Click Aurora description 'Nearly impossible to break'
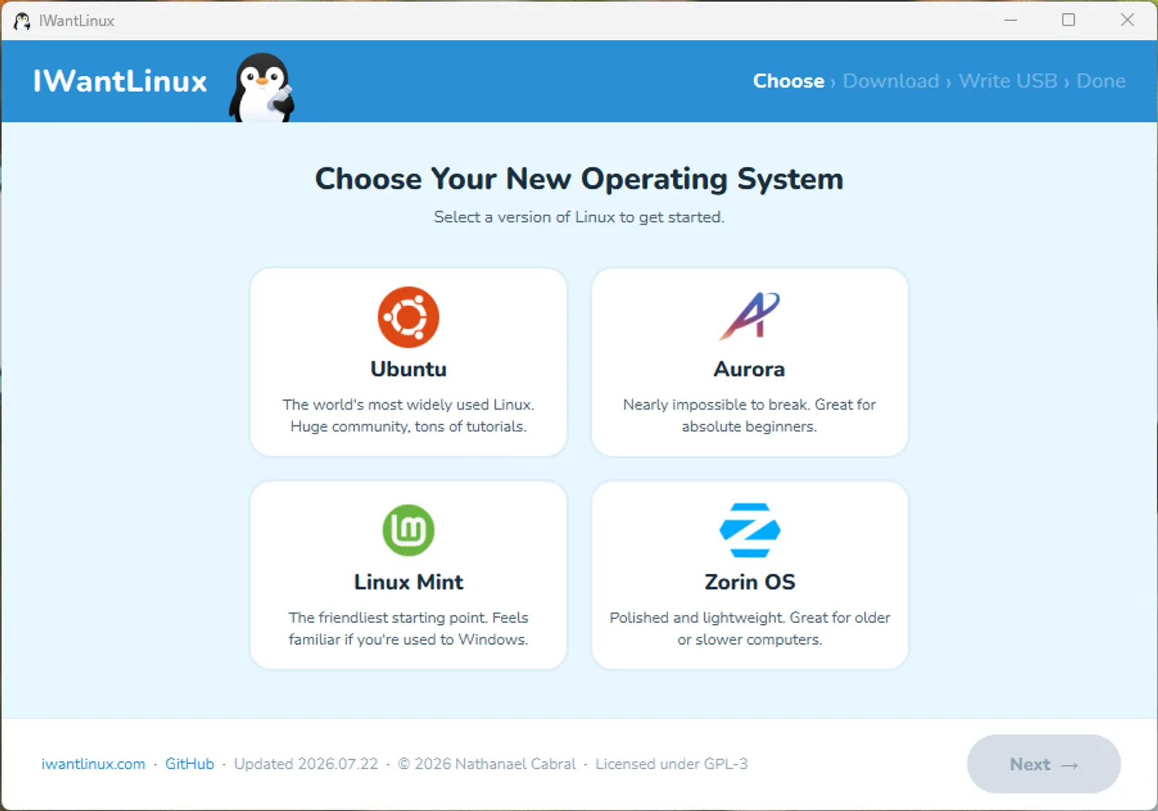 750,415
